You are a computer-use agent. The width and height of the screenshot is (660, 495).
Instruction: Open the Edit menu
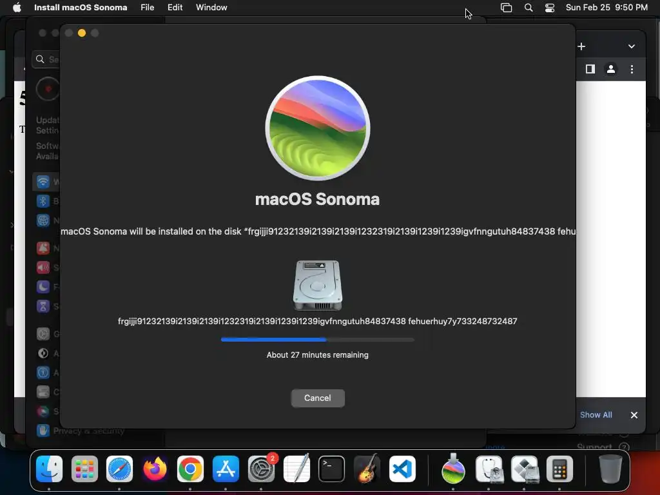[x=175, y=7]
